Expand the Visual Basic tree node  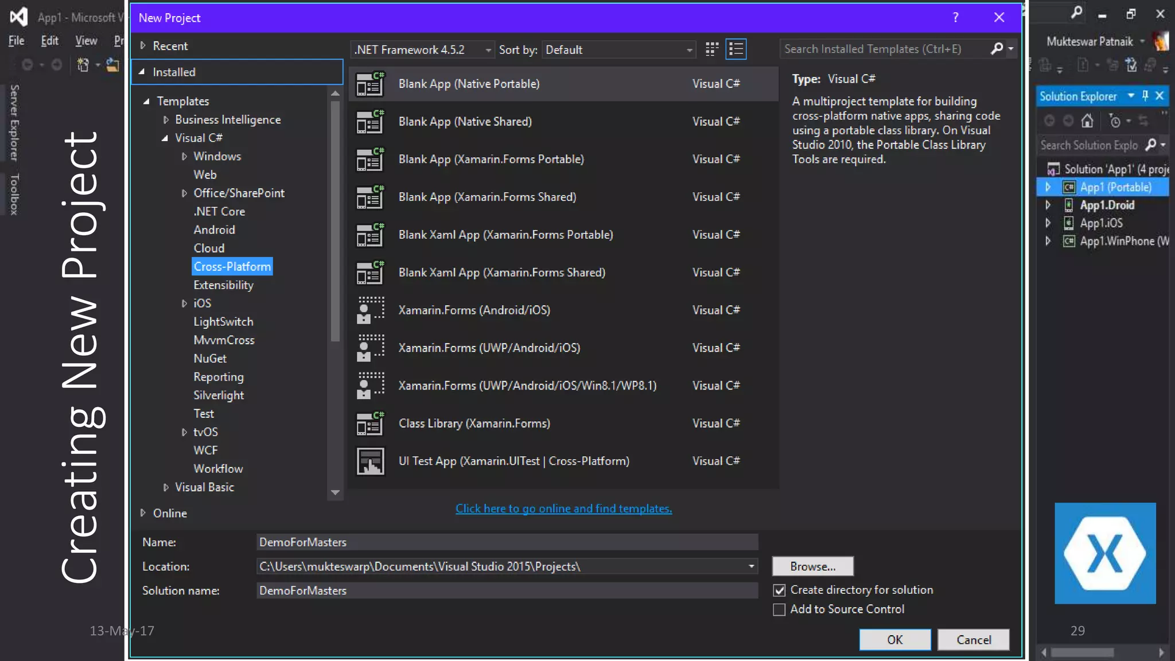(x=166, y=487)
